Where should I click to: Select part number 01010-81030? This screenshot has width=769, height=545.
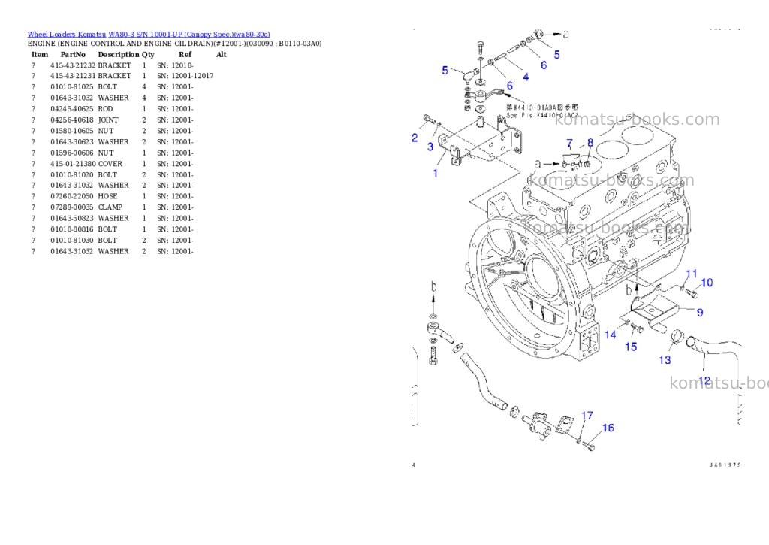[71, 240]
